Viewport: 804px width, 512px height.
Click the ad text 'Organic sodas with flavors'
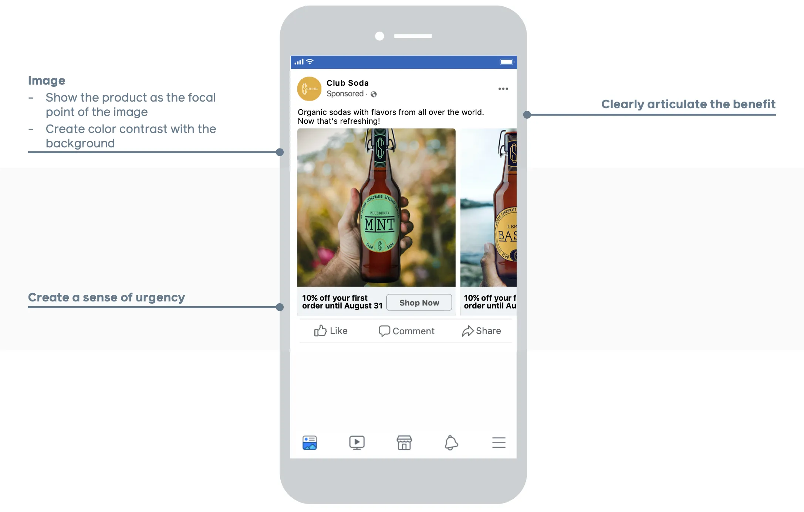point(391,116)
